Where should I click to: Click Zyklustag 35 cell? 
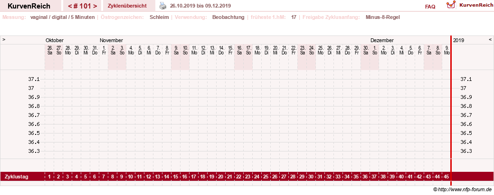[356, 177]
